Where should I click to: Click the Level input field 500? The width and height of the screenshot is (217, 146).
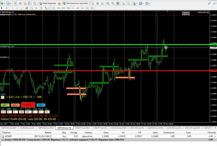point(28,112)
